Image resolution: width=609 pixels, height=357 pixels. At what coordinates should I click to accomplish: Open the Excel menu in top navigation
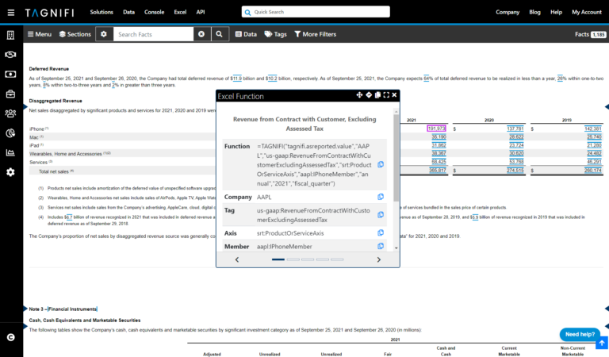click(x=180, y=12)
